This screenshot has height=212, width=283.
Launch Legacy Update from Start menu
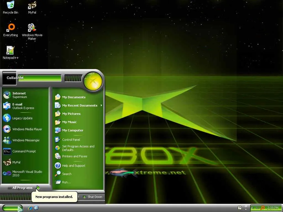[25, 118]
